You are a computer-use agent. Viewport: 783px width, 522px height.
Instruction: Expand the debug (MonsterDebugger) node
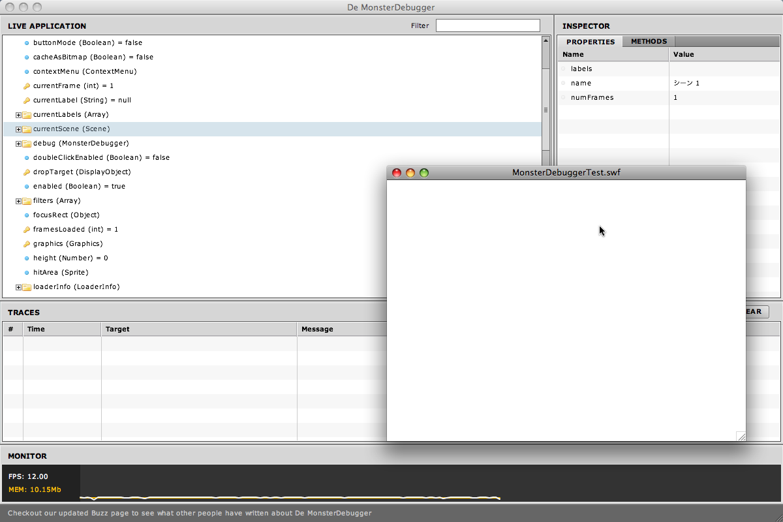pos(18,144)
